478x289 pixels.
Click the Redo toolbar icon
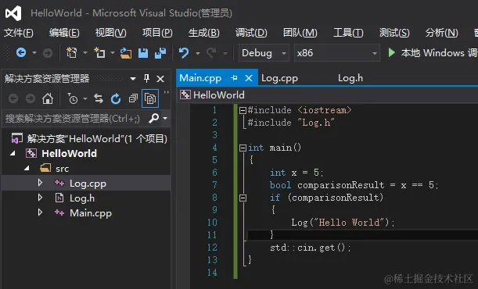211,53
